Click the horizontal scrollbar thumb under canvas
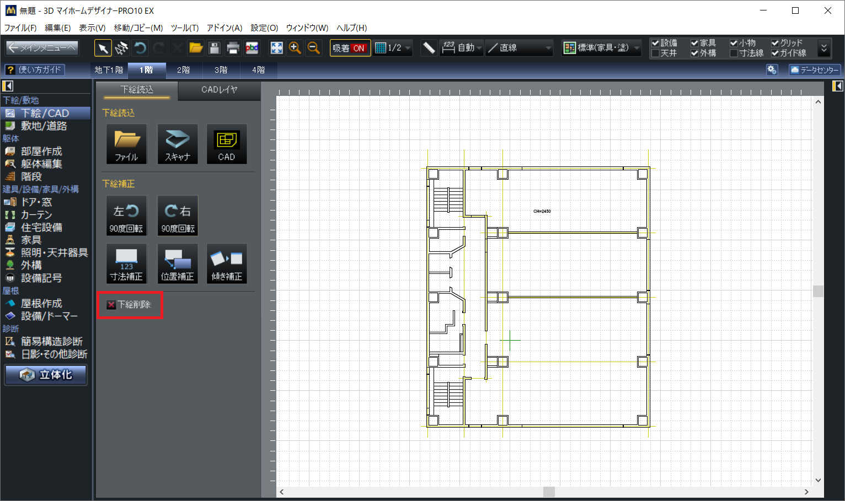 (x=549, y=492)
